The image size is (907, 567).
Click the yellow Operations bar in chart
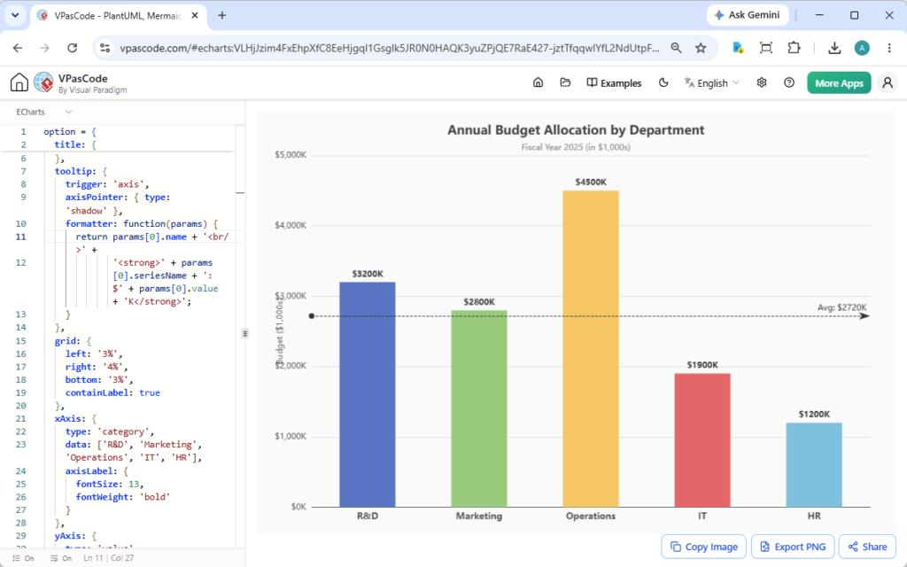(591, 348)
